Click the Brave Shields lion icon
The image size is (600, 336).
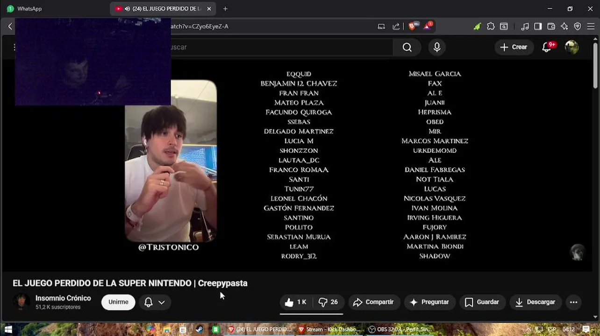[412, 26]
